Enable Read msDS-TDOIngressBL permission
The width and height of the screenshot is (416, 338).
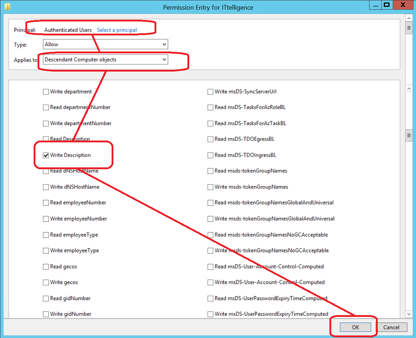210,156
